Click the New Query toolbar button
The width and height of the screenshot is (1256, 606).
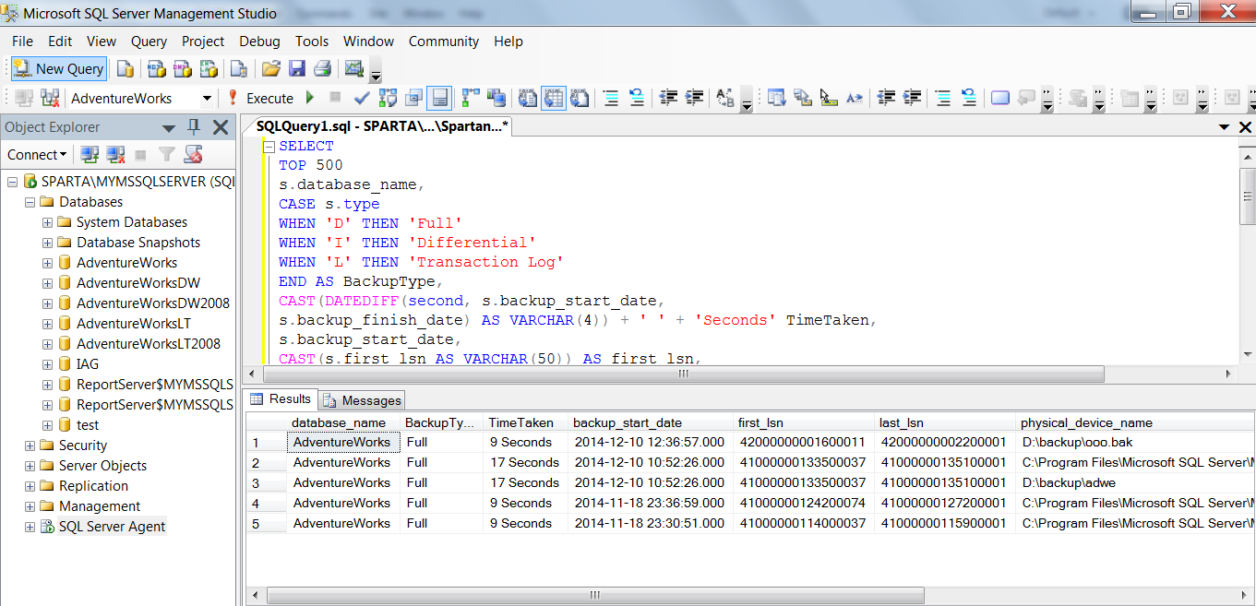click(x=59, y=69)
